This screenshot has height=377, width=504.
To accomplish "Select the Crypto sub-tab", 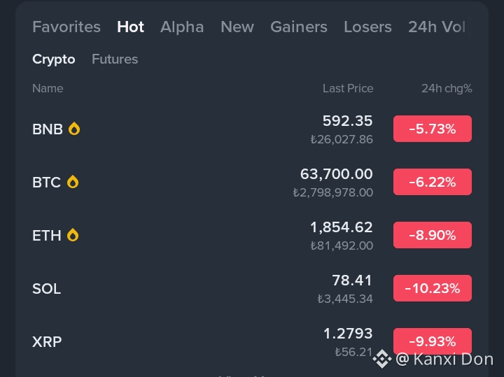I will [x=54, y=59].
